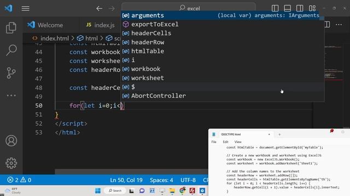Show additional views via the ellipsis icon
Image resolution: width=350 pixels, height=196 pixels.
(11, 96)
